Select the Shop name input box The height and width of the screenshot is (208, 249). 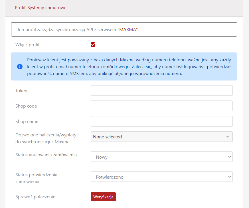[161, 121]
